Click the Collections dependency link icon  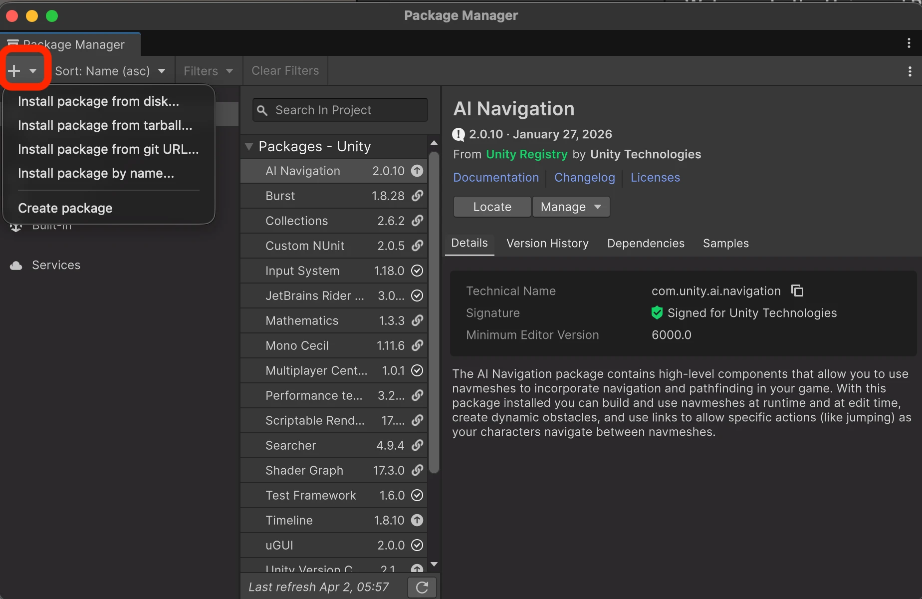pyautogui.click(x=417, y=221)
